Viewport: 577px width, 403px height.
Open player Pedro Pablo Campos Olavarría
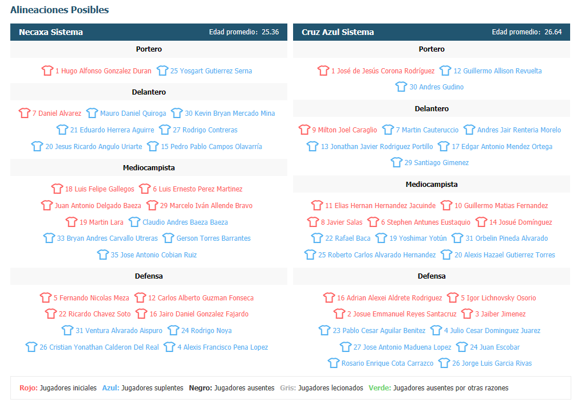point(211,146)
